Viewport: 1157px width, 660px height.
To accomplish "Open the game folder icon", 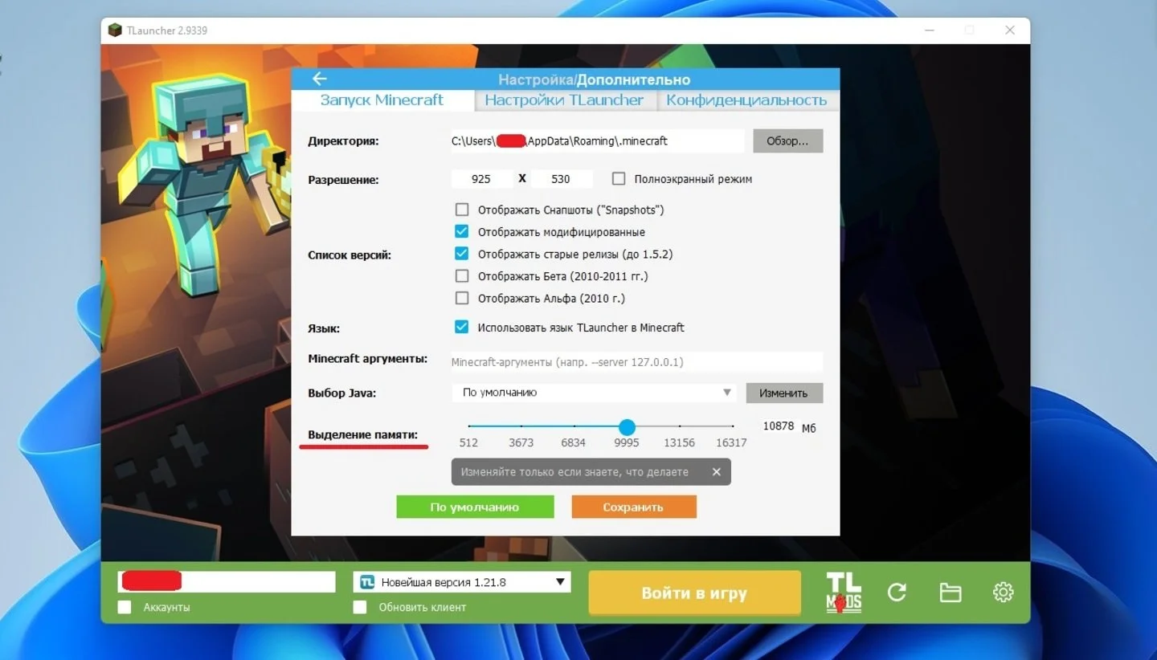I will [x=951, y=593].
